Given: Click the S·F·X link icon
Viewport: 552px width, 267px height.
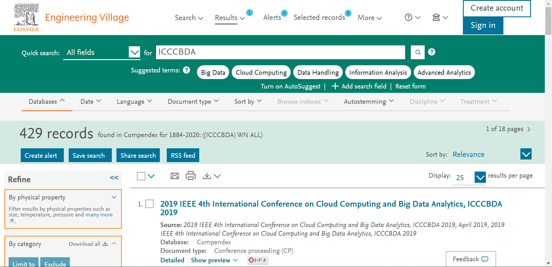Looking at the screenshot, I should pos(258,260).
